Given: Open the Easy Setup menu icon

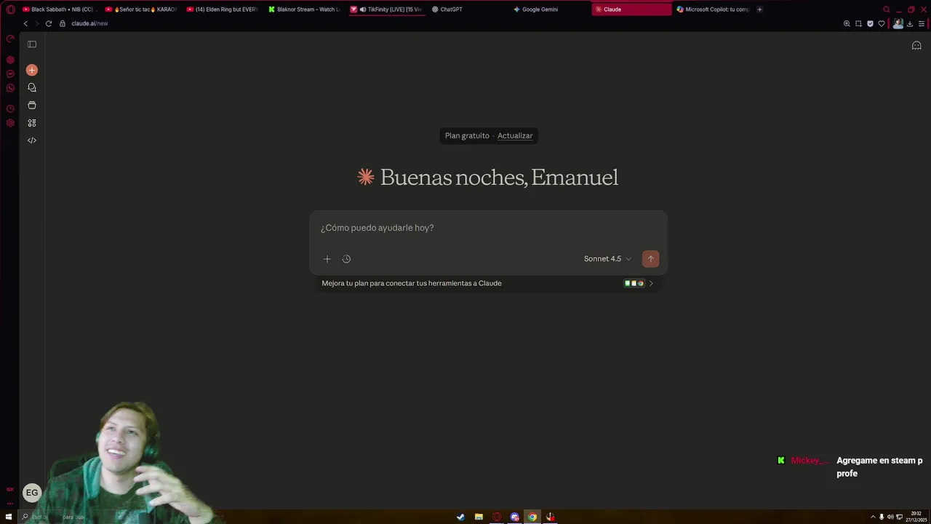Looking at the screenshot, I should pos(922,23).
